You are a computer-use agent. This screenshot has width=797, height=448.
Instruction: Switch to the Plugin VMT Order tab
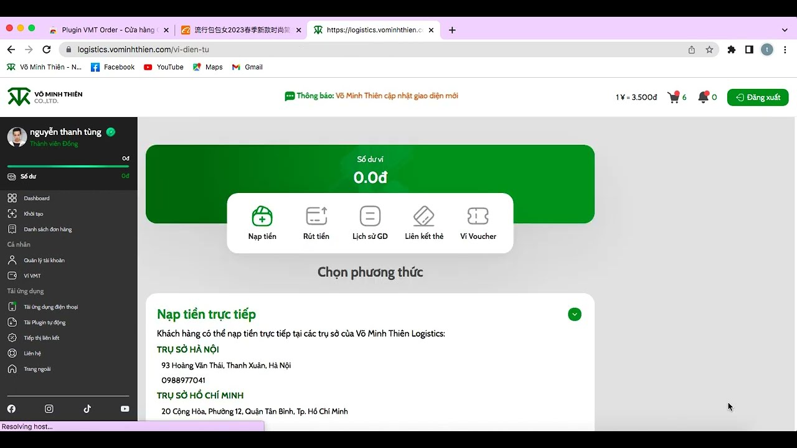coord(108,30)
